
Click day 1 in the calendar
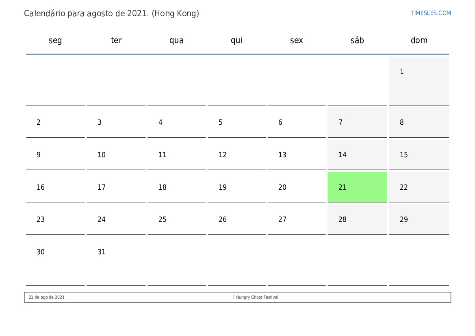(419, 81)
